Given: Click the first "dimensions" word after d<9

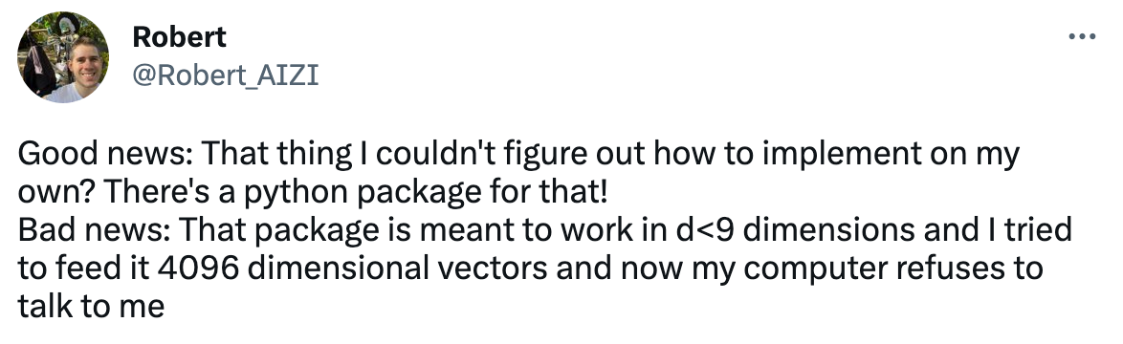Looking at the screenshot, I should click(827, 230).
